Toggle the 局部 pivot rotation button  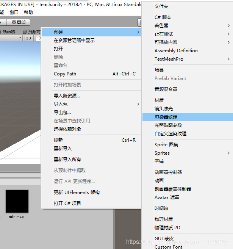coord(18,22)
